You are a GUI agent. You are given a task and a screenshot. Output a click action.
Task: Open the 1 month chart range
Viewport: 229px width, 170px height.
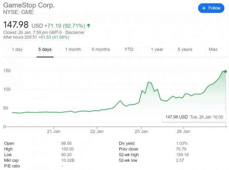[x=73, y=49]
